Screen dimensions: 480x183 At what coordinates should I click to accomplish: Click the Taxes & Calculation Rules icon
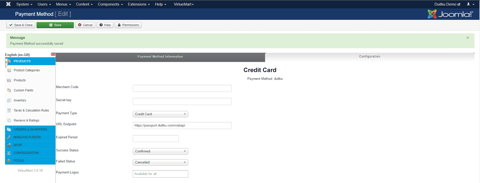click(x=9, y=110)
